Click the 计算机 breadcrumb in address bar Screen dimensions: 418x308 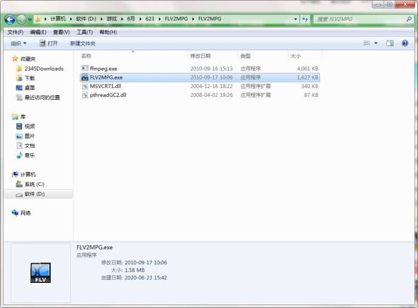(x=58, y=19)
